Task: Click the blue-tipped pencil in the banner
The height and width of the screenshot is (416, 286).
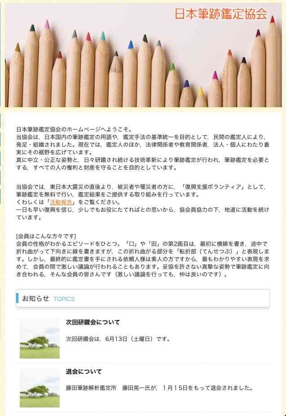Action: (130, 74)
